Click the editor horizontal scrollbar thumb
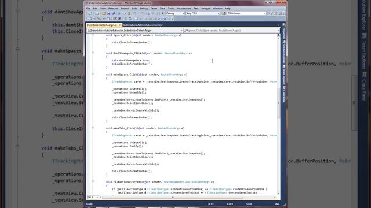The width and height of the screenshot is (371, 208). point(173,198)
